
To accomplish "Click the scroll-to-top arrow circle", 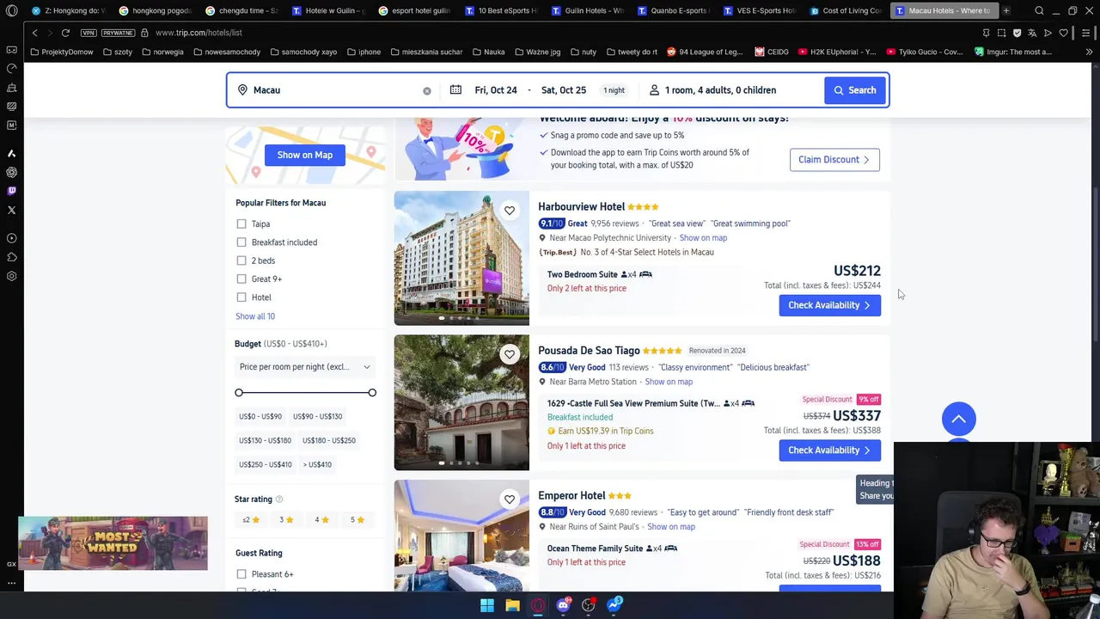I will (x=958, y=419).
